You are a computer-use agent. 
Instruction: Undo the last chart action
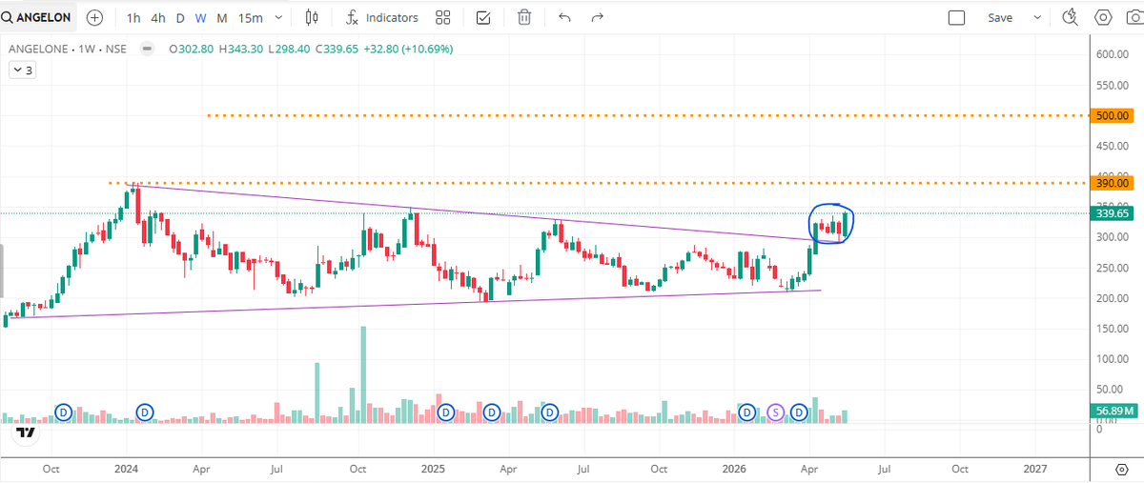click(564, 17)
